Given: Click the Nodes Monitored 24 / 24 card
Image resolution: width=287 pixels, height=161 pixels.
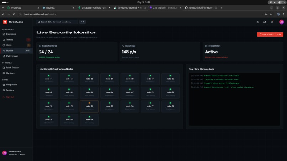Looking at the screenshot, I should pyautogui.click(x=77, y=52).
